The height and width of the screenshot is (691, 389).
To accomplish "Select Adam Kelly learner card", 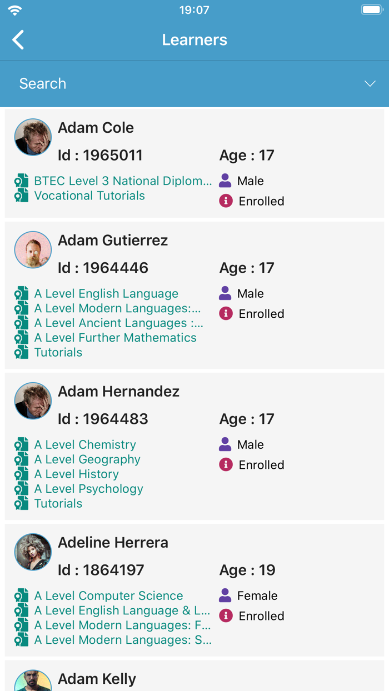I will pyautogui.click(x=194, y=678).
